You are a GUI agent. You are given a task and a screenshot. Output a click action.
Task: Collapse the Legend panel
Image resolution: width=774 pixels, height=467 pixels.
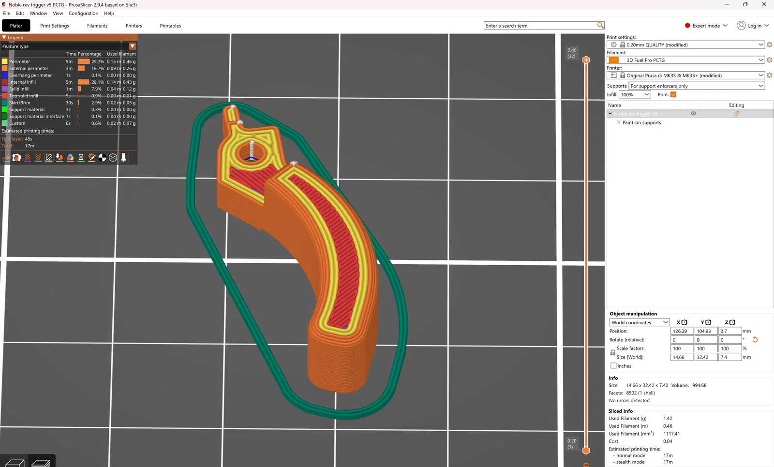pyautogui.click(x=4, y=37)
